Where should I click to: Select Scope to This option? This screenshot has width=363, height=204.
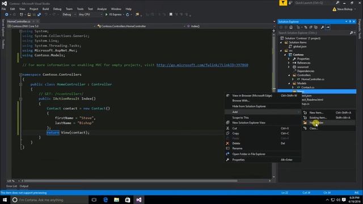coord(263,118)
